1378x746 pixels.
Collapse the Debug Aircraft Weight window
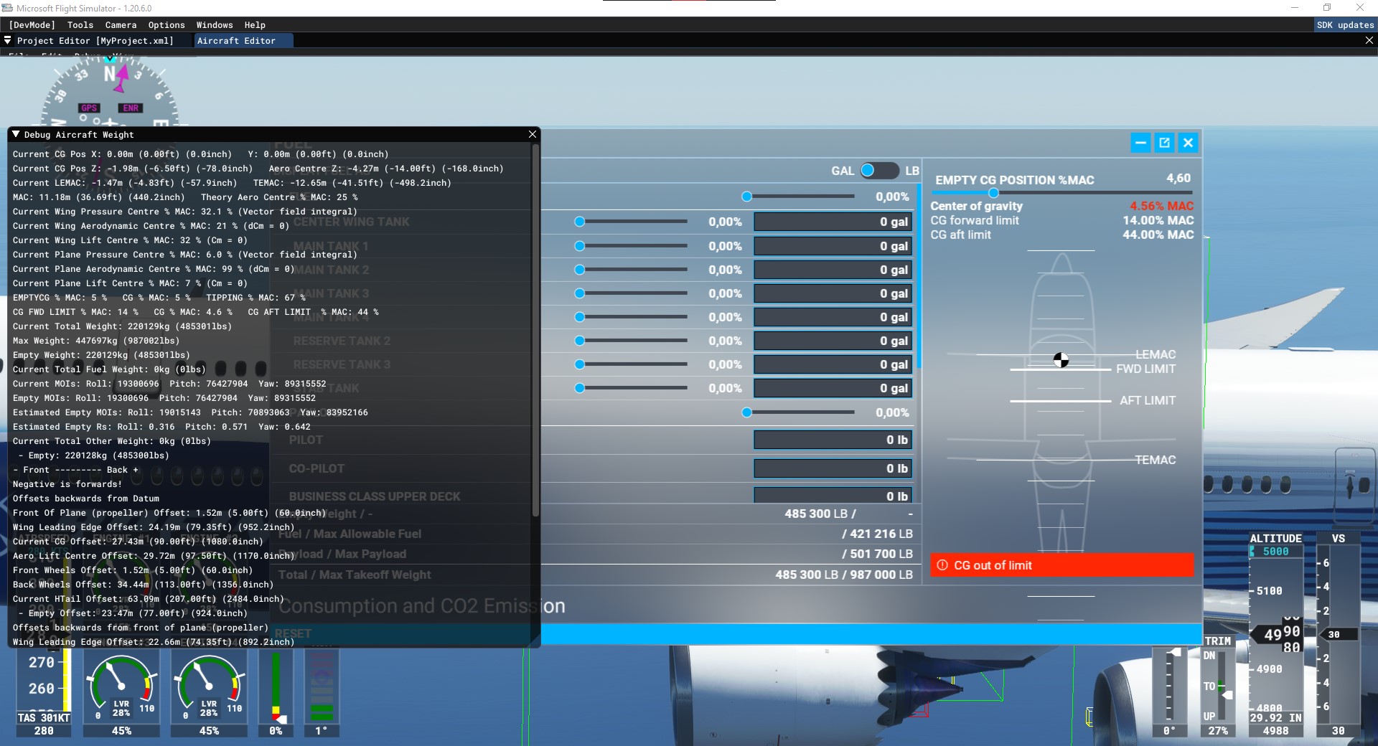[16, 134]
